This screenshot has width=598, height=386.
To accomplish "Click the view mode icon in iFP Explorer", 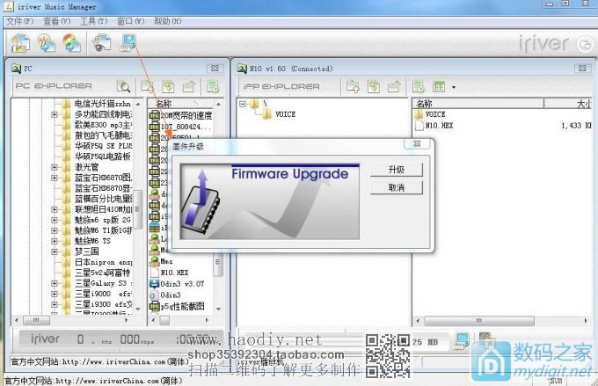I will pos(439,86).
